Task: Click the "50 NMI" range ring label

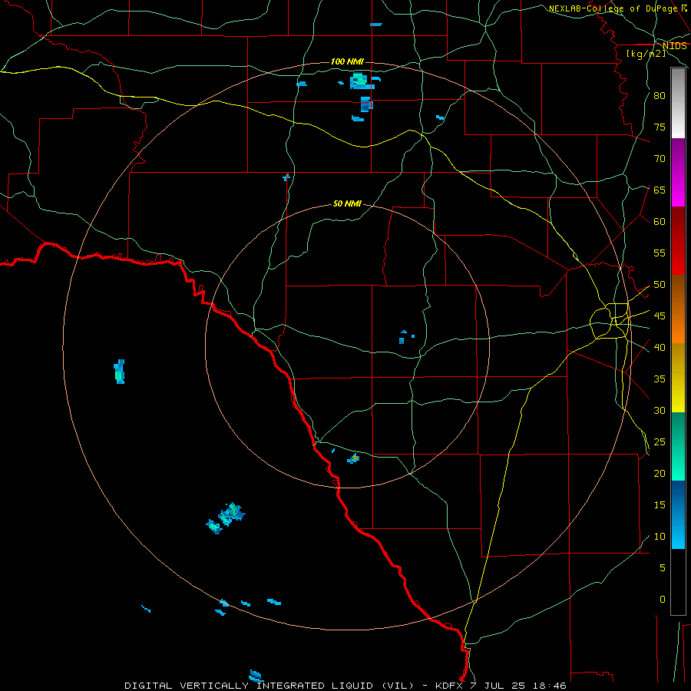Action: (347, 203)
